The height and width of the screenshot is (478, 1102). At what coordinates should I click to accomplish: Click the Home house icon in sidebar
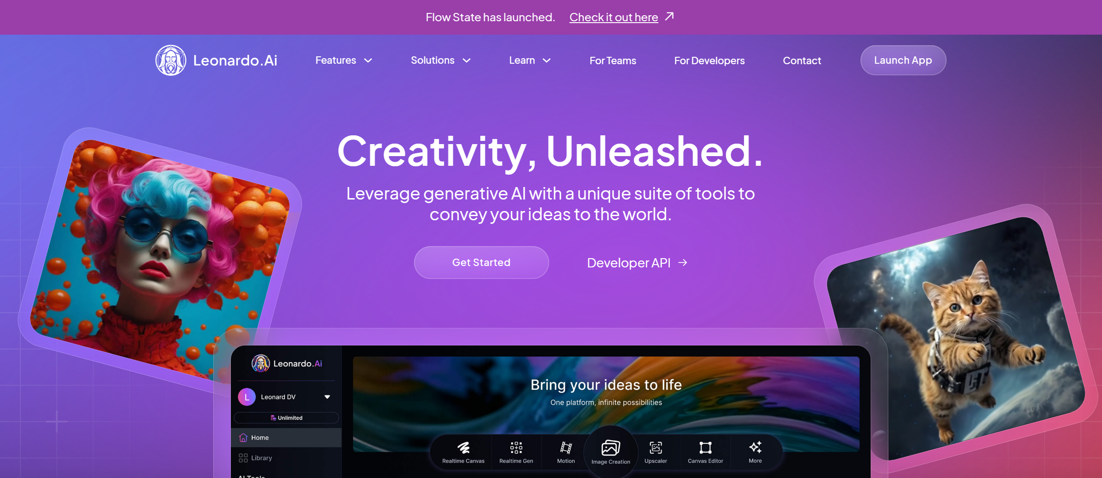243,437
